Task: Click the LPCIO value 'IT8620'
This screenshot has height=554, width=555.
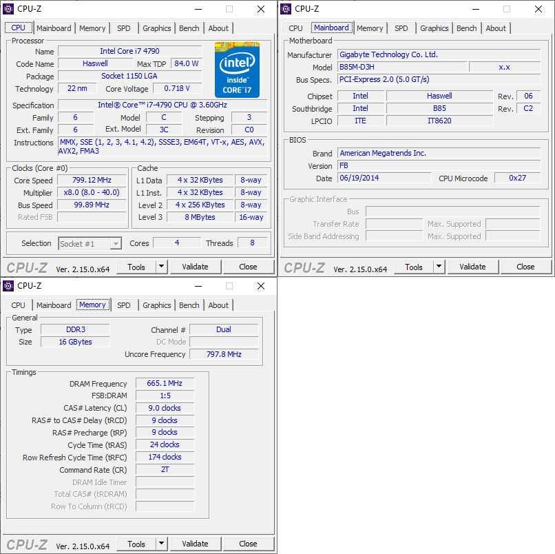Action: (439, 121)
